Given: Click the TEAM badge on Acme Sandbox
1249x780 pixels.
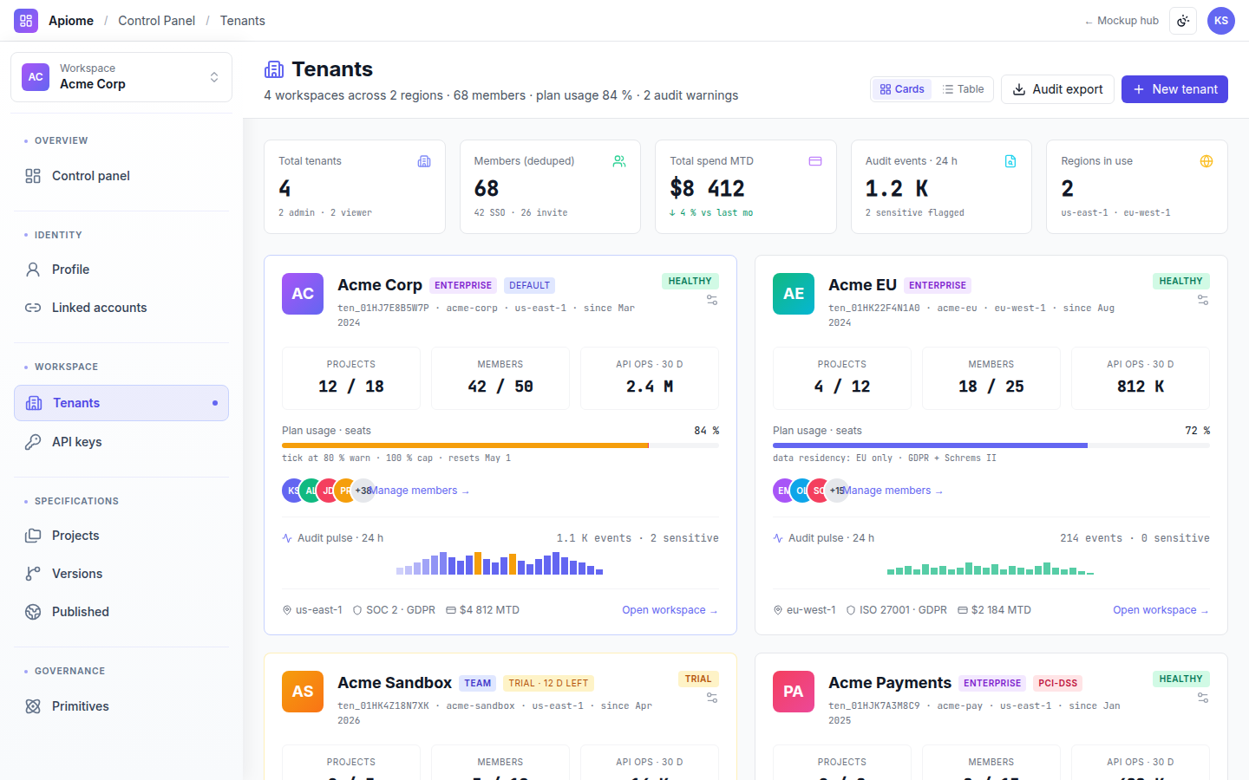Looking at the screenshot, I should pyautogui.click(x=477, y=683).
